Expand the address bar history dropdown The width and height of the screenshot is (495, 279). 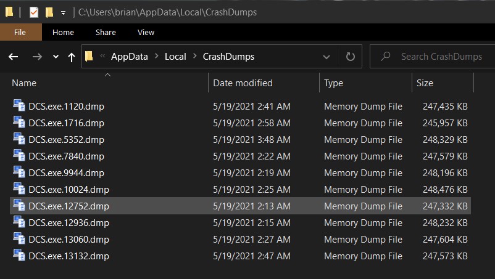(x=327, y=57)
